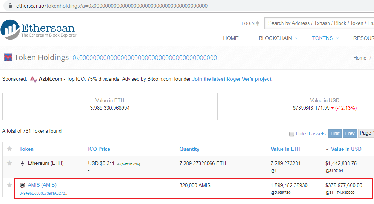Open Join the latest Roger Ver's project link
Image resolution: width=374 pixels, height=204 pixels.
point(232,79)
